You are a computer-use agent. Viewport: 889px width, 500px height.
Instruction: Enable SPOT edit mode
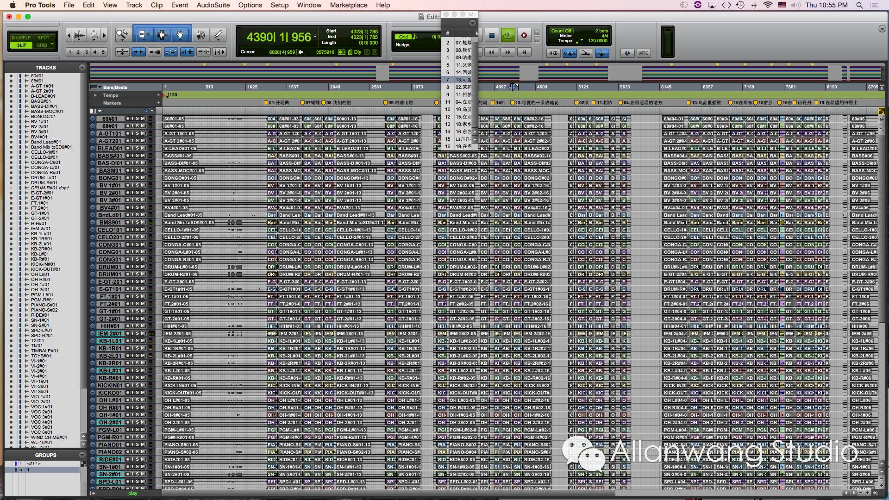pyautogui.click(x=44, y=37)
